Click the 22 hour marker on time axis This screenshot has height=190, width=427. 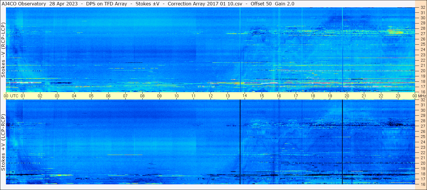tap(381, 96)
